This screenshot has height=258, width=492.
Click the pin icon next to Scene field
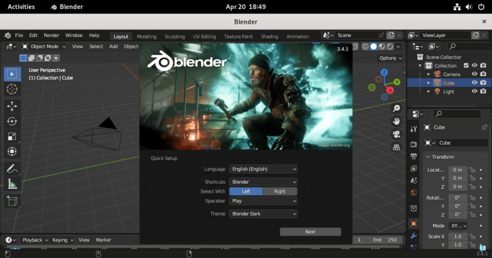tap(381, 35)
